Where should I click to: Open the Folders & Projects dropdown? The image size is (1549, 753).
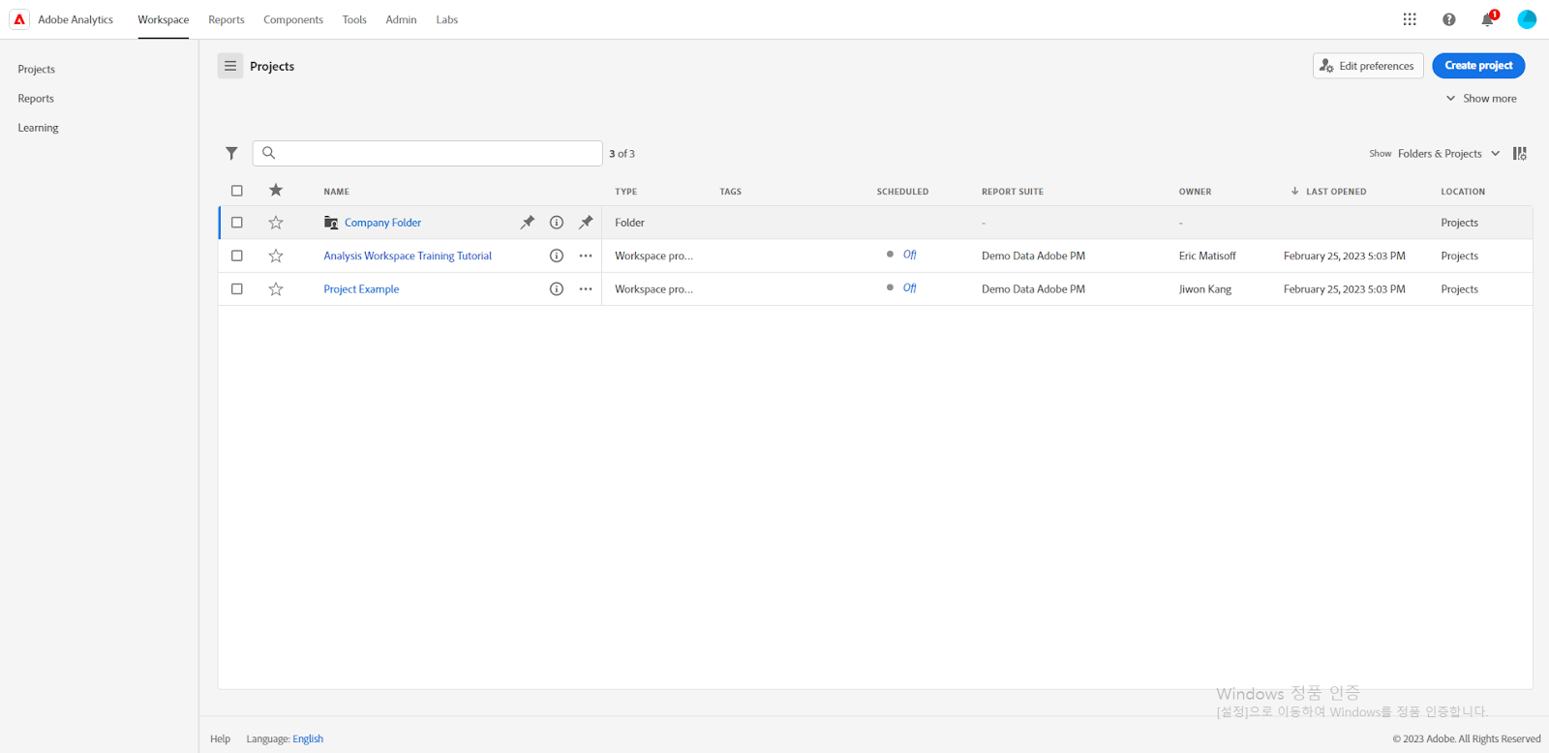(1448, 154)
